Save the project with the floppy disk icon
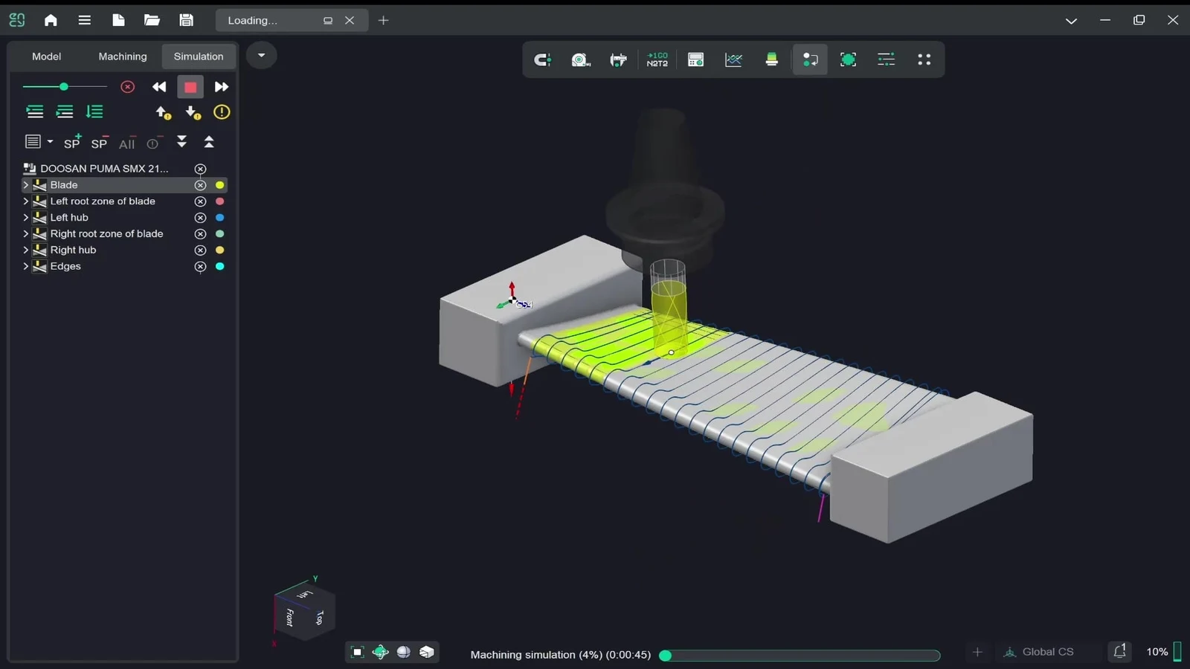Image resolution: width=1190 pixels, height=669 pixels. tap(186, 20)
